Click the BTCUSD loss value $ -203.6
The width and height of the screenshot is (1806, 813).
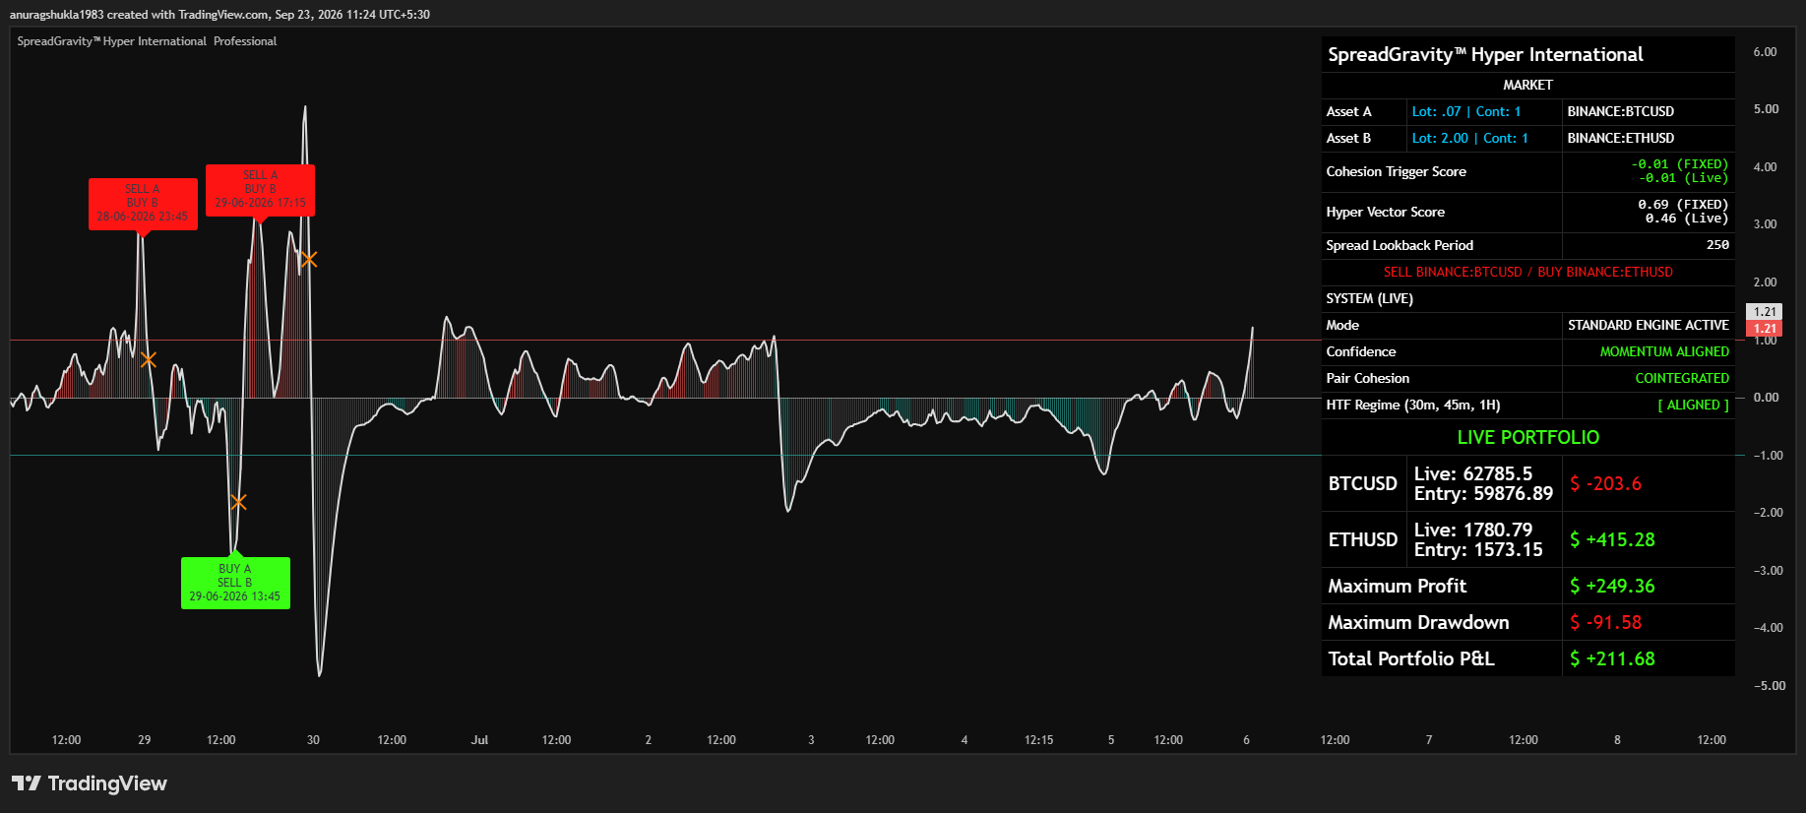1605,484
